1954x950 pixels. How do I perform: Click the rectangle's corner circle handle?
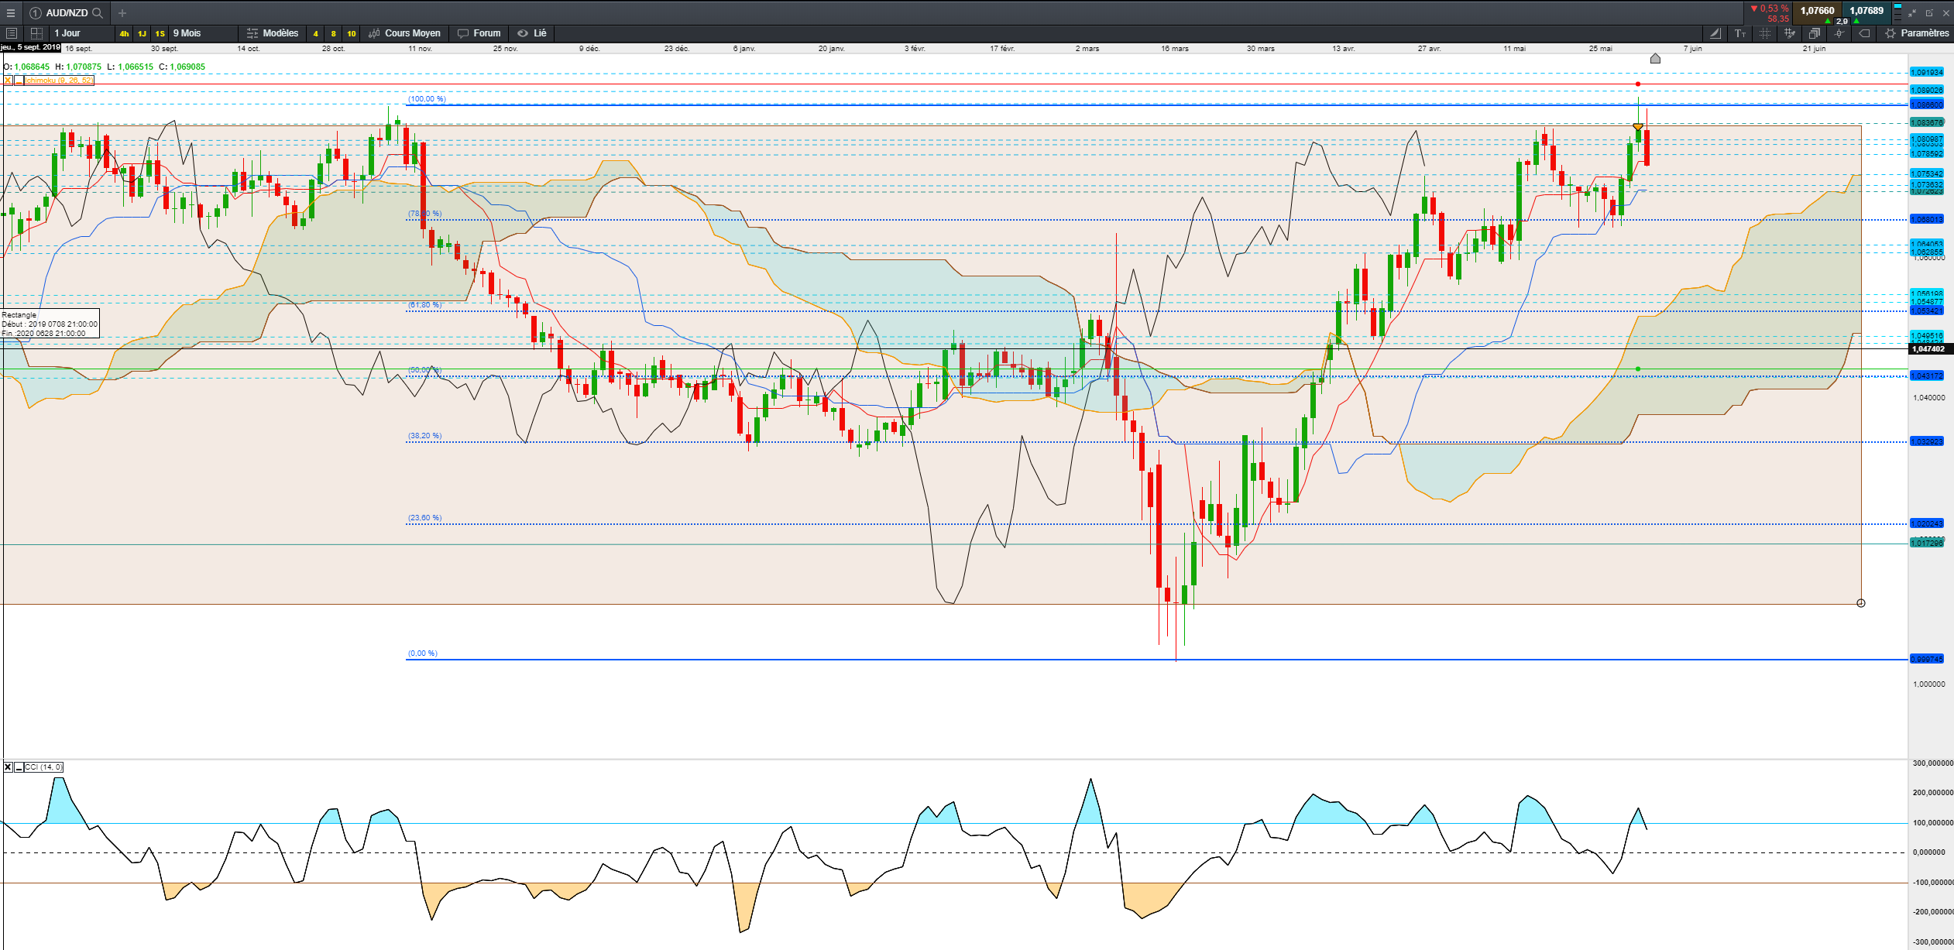click(x=1861, y=603)
